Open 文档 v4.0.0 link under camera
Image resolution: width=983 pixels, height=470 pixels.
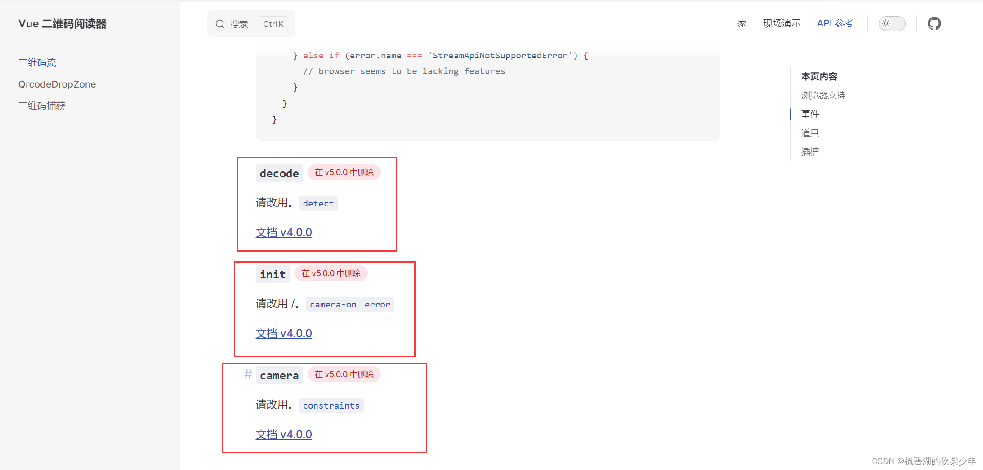[x=284, y=435]
